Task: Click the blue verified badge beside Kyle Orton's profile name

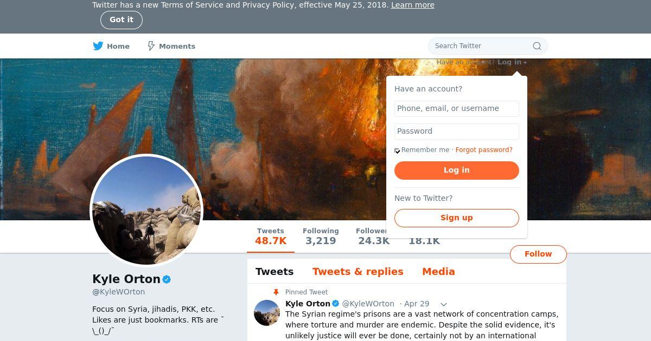Action: coord(167,279)
